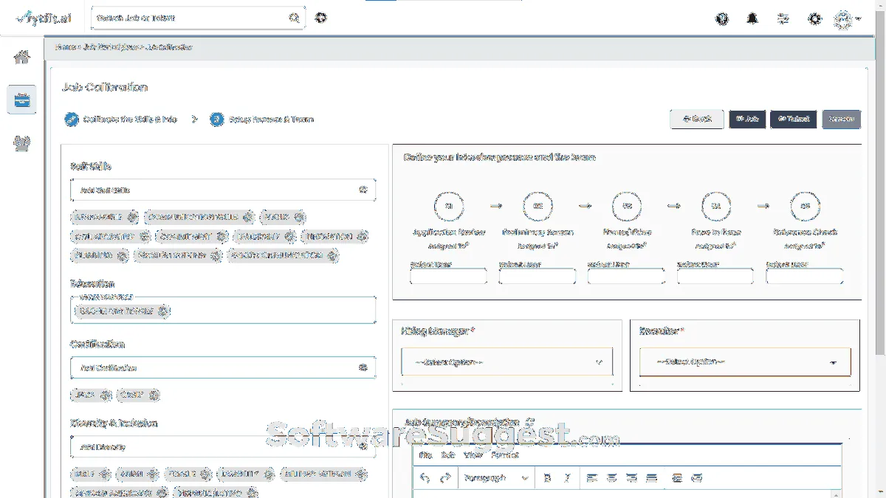Click the undo arrow in editor toolbar
The image size is (886, 498).
pyautogui.click(x=425, y=478)
